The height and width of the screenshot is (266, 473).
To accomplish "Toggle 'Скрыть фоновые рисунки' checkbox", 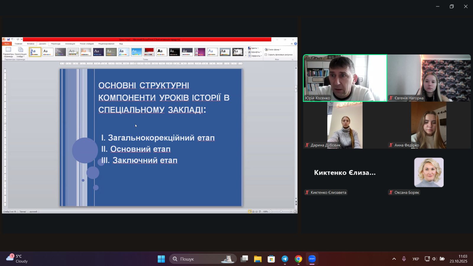I will pos(266,55).
